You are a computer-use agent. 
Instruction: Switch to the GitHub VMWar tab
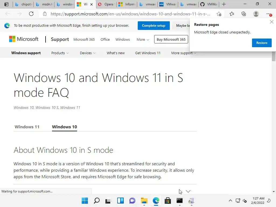click(x=209, y=4)
